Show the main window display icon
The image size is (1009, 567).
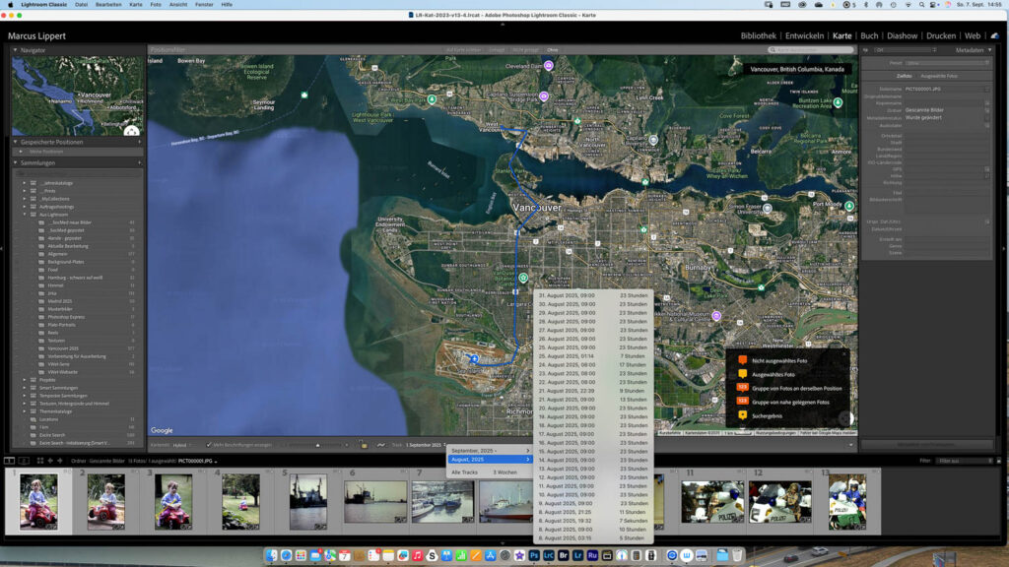coord(10,461)
